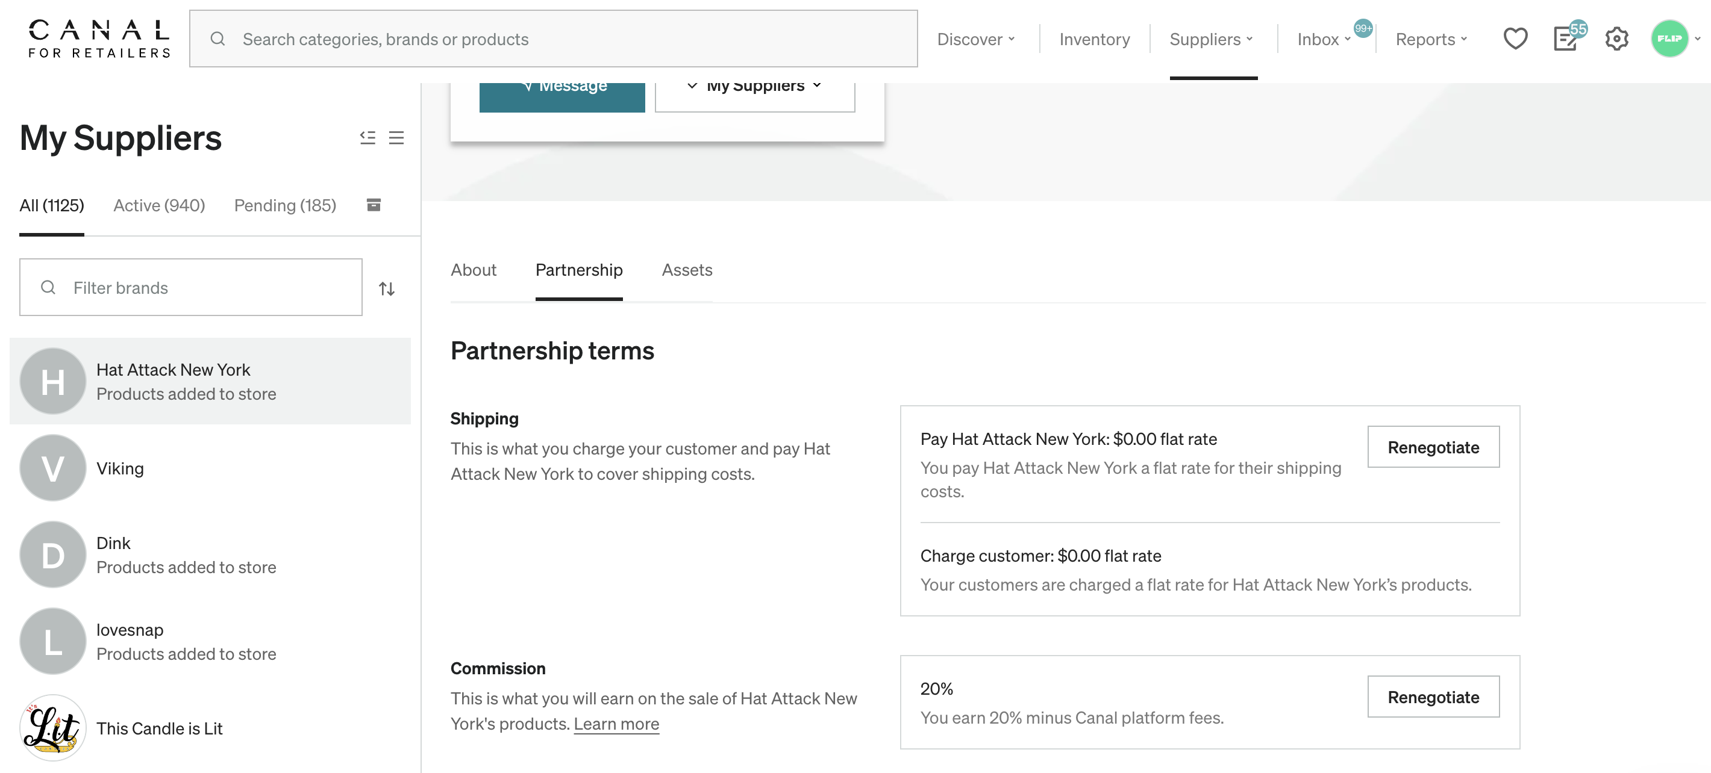1711x773 pixels.
Task: Click the Message button
Action: (562, 96)
